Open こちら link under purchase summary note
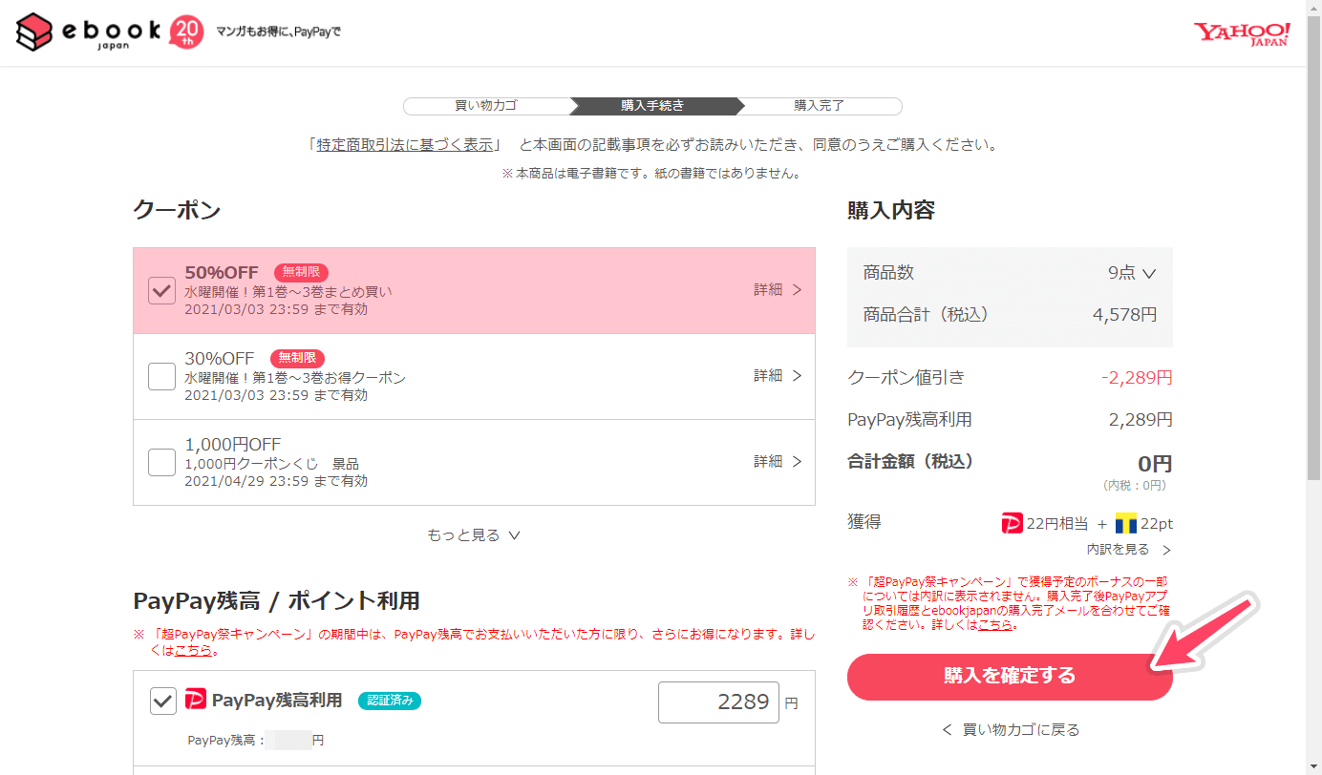The image size is (1322, 775). coord(994,625)
